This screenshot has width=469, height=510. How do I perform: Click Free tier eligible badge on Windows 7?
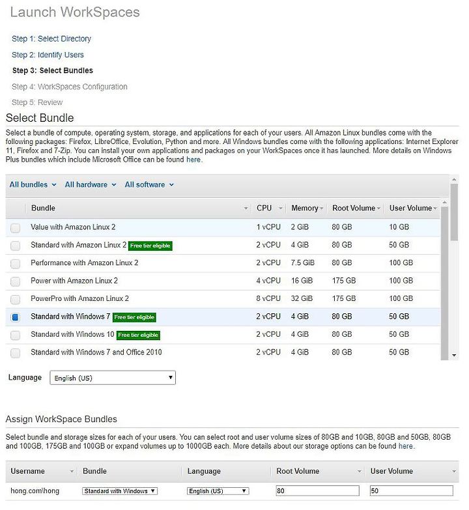tap(134, 318)
